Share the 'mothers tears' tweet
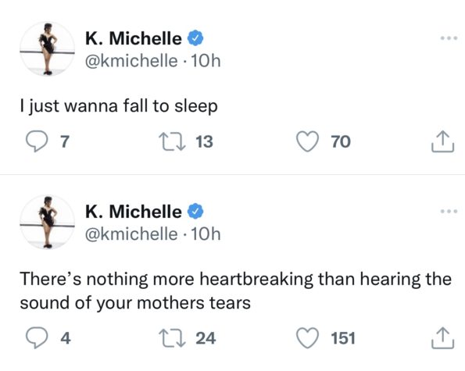 pyautogui.click(x=442, y=338)
